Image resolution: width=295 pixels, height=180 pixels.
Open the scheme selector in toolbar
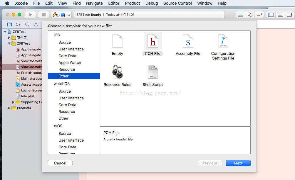(61, 15)
